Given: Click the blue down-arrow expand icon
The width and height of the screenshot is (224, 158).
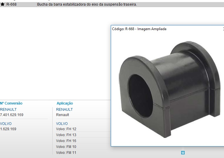Looking at the screenshot, I should pyautogui.click(x=183, y=152).
